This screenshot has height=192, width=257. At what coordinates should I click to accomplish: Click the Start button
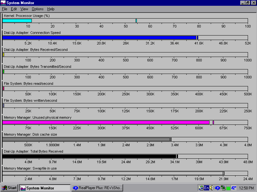(x=9, y=188)
